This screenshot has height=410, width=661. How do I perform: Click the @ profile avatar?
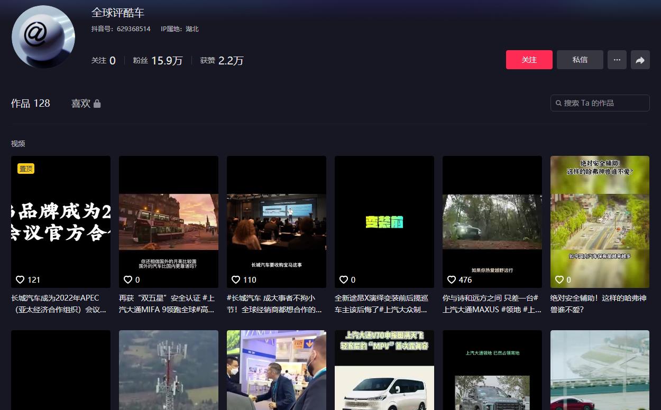click(x=43, y=37)
